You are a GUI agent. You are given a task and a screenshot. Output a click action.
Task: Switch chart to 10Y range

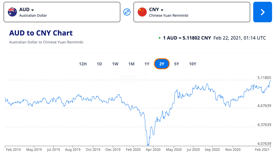click(x=193, y=64)
